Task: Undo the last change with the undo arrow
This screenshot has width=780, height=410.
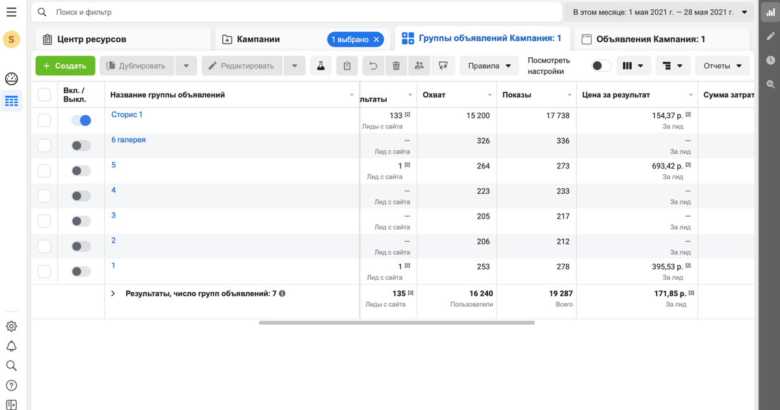Action: [373, 66]
